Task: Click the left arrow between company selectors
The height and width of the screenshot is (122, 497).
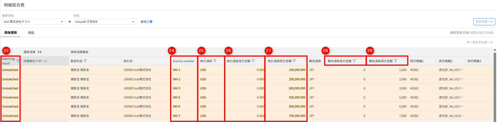Action: pyautogui.click(x=70, y=22)
